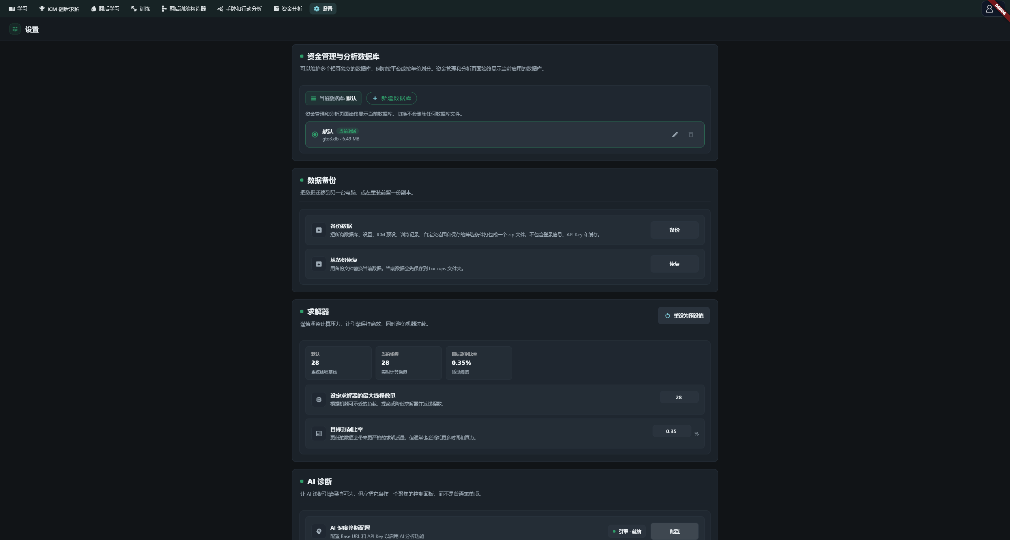Switch to ICM 翻后求解 tab
1010x540 pixels.
(59, 9)
